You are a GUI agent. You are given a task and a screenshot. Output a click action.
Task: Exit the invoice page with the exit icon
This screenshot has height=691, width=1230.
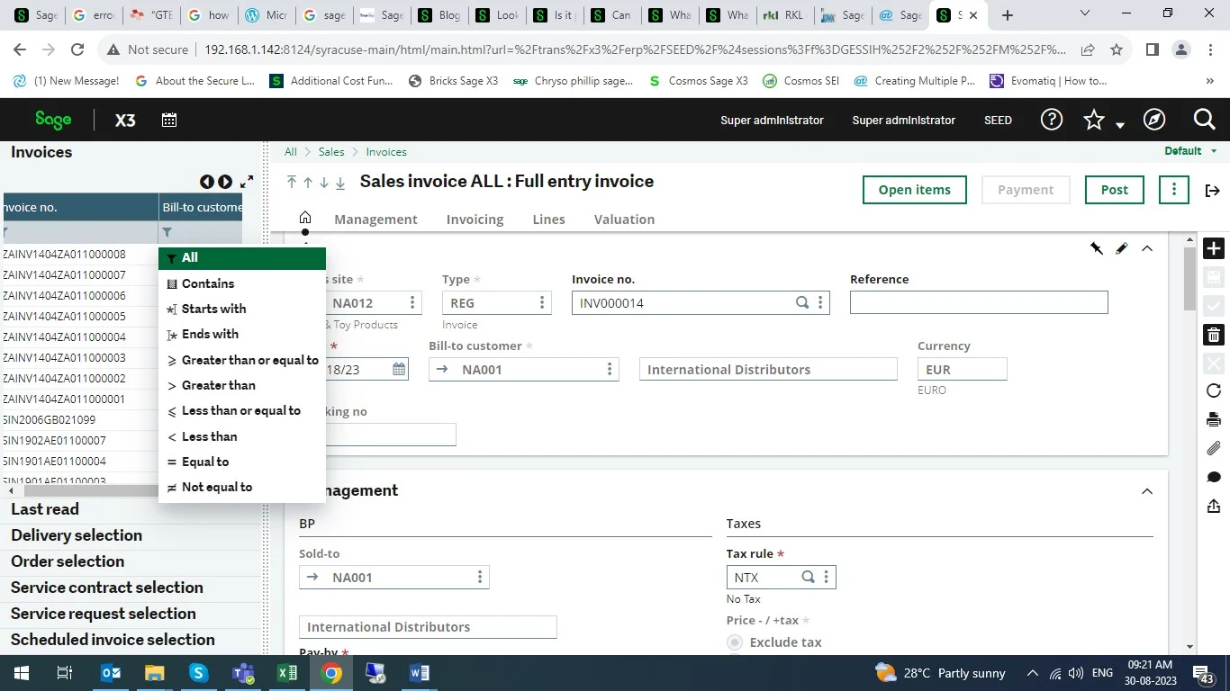pyautogui.click(x=1213, y=190)
